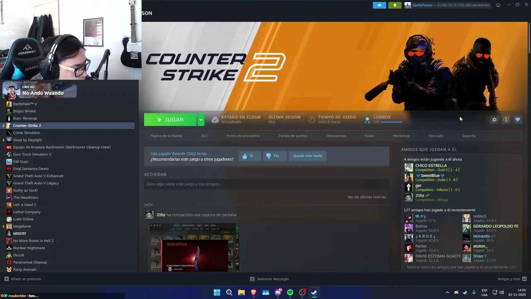
Task: Open the Workshop tab
Action: pos(401,136)
